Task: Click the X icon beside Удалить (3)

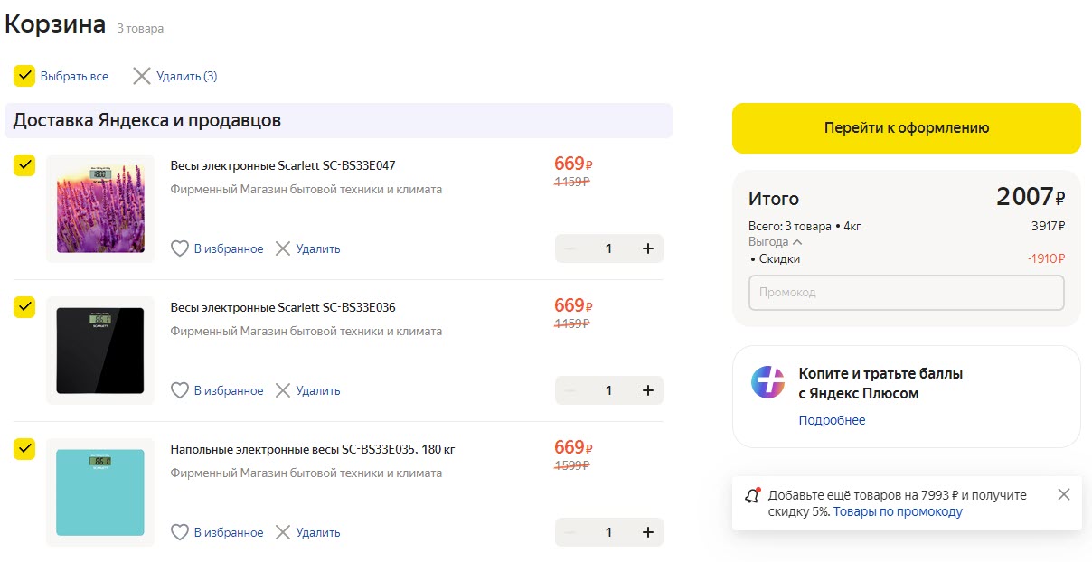Action: pyautogui.click(x=142, y=76)
